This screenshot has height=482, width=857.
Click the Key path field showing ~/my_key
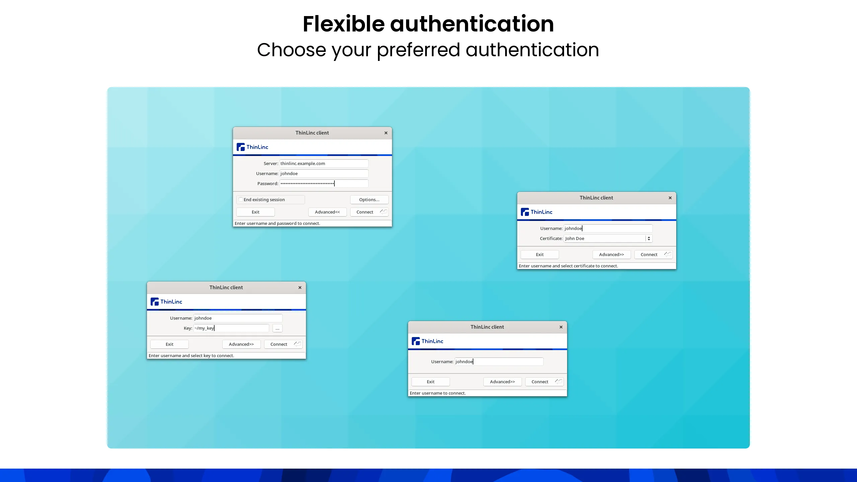pos(231,328)
